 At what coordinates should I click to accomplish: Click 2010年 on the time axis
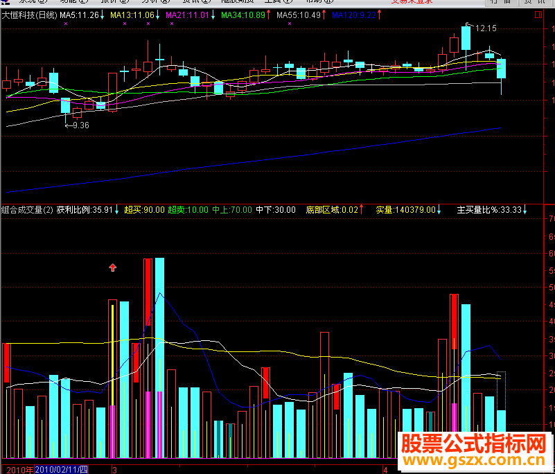point(19,470)
